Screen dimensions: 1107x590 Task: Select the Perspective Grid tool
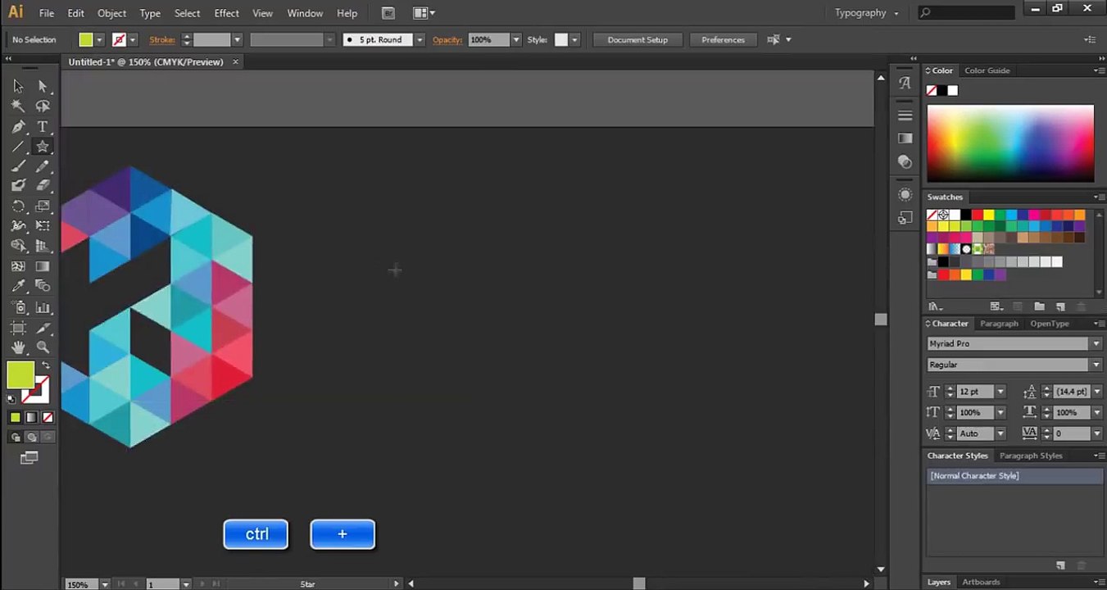tap(43, 246)
